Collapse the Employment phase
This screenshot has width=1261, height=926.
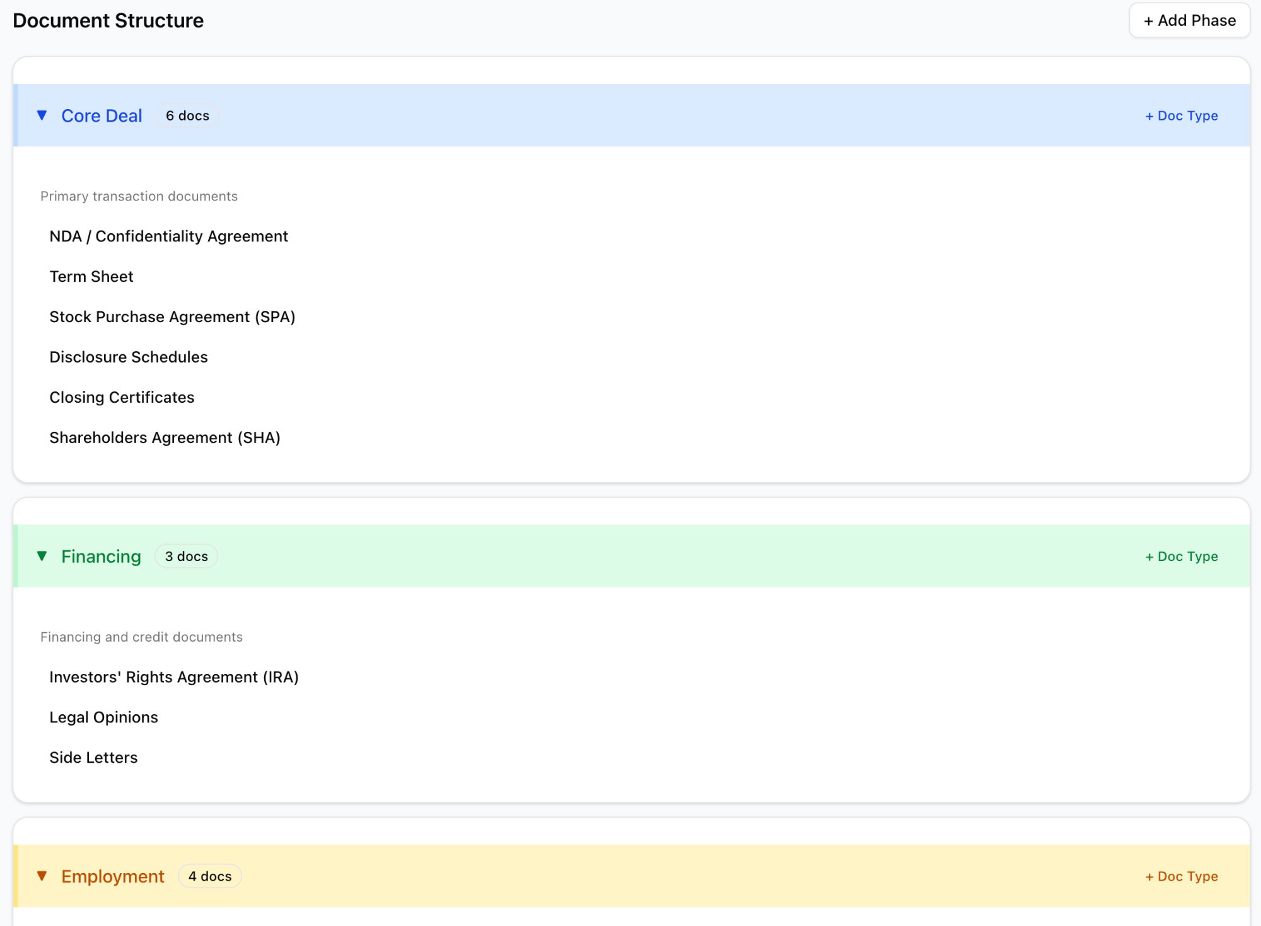[x=42, y=876]
